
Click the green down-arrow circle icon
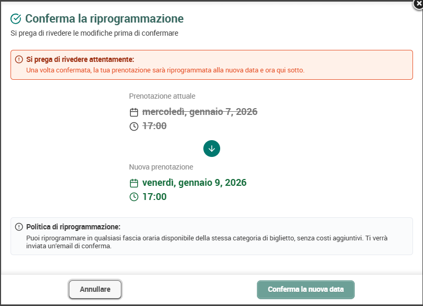pyautogui.click(x=212, y=149)
